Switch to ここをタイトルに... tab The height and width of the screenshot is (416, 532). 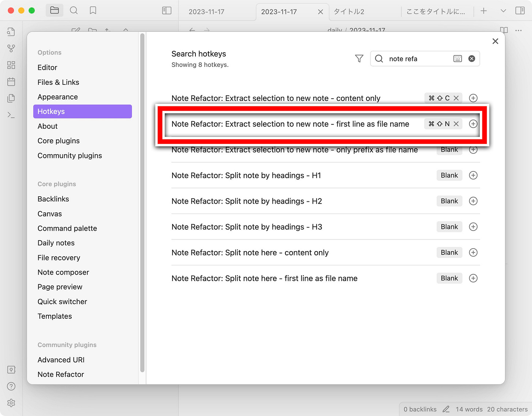click(x=436, y=12)
